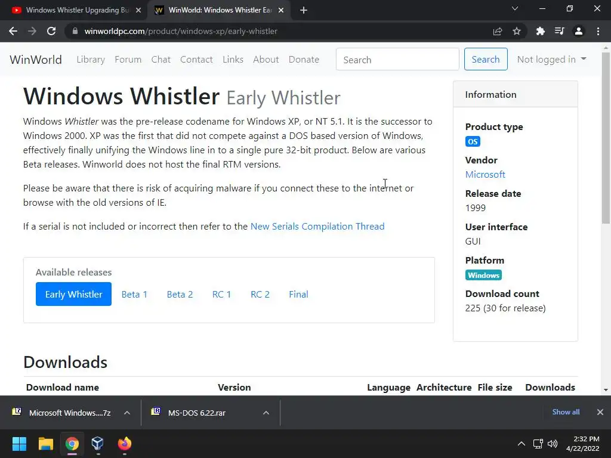Open New Serials Compilation Thread link
This screenshot has height=458, width=611.
point(317,226)
